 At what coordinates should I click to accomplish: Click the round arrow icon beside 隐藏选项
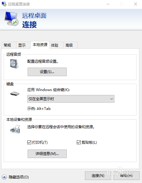click(4, 177)
